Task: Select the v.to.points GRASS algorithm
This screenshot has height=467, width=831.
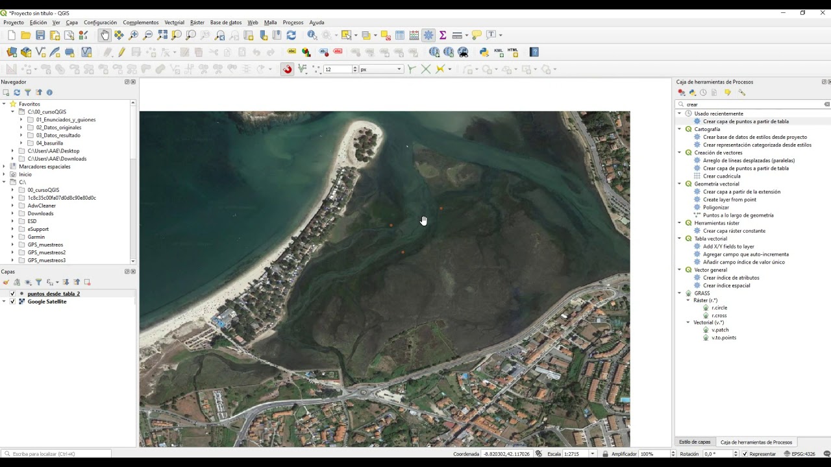Action: [x=724, y=337]
